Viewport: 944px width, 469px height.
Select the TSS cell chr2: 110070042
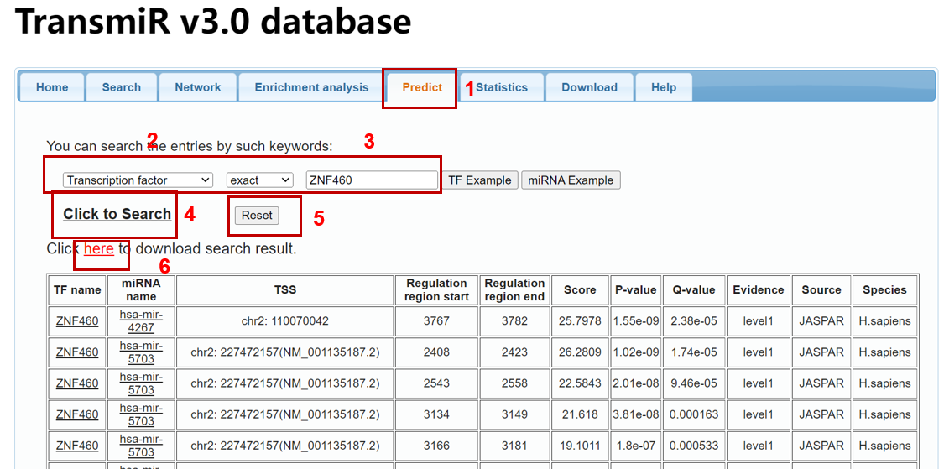284,320
